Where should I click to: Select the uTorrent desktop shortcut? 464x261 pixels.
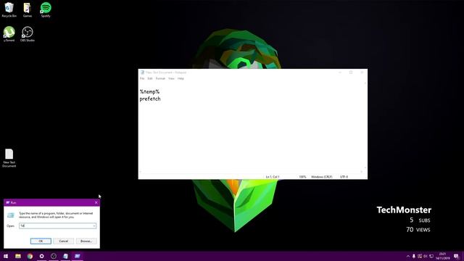point(9,34)
